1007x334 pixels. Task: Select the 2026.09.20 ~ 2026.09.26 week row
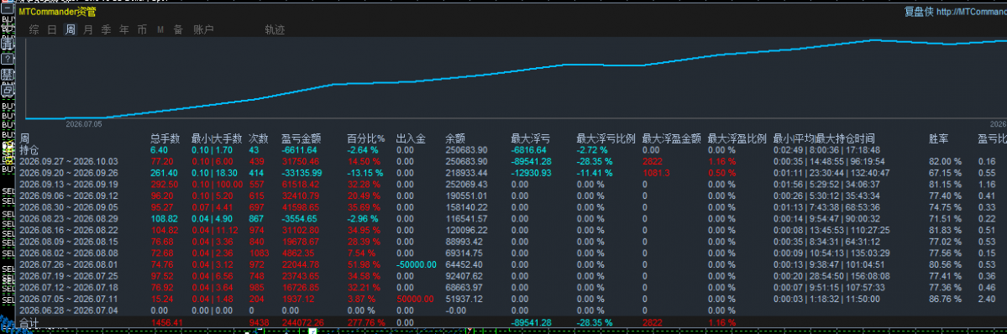pos(511,174)
